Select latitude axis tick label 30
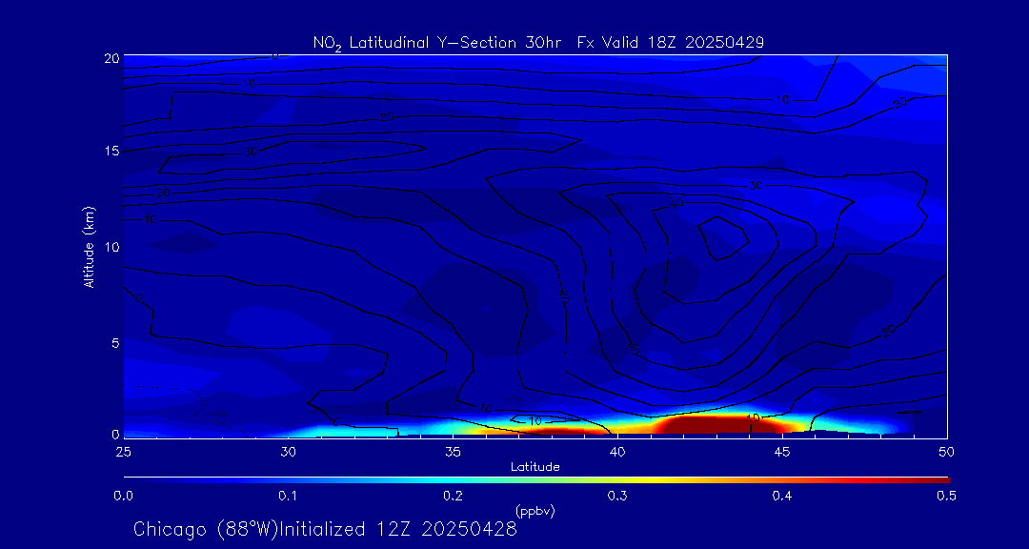This screenshot has height=549, width=1029. pos(288,451)
